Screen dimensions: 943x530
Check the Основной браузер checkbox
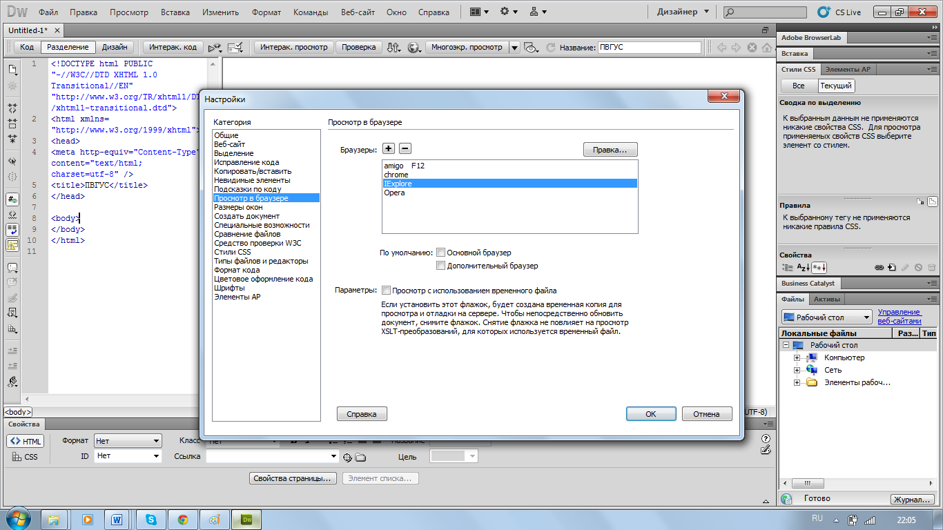pos(441,253)
